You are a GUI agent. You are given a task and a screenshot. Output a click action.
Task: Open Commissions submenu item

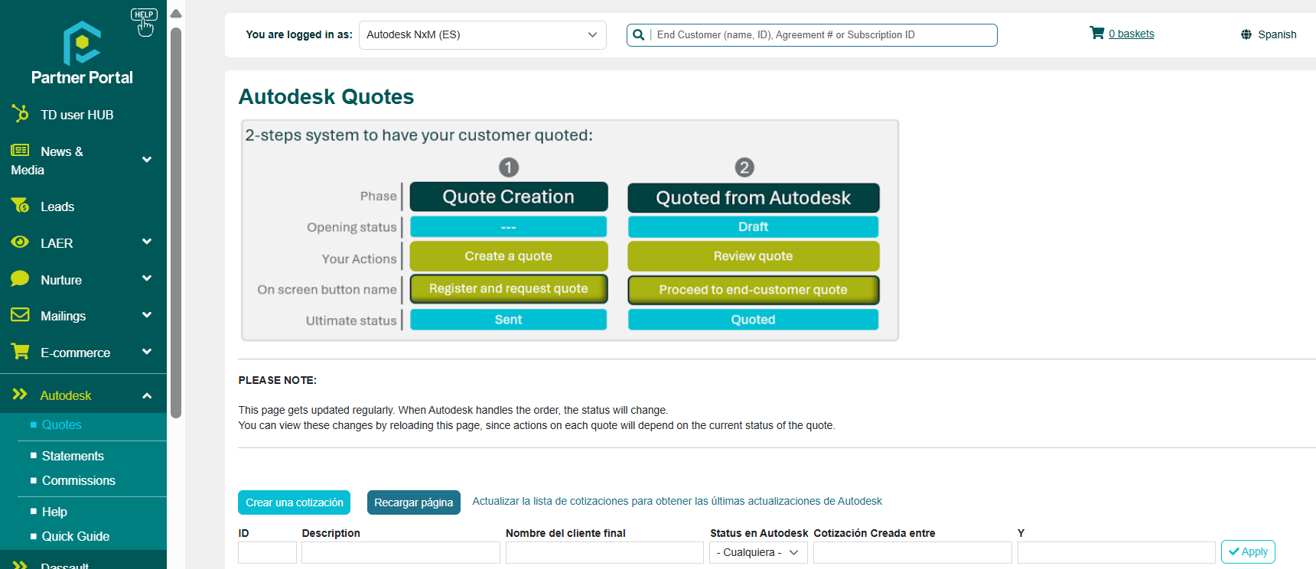78,480
